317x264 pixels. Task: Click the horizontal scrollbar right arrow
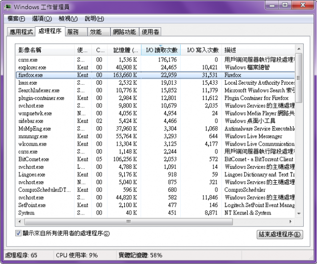[x=291, y=221]
